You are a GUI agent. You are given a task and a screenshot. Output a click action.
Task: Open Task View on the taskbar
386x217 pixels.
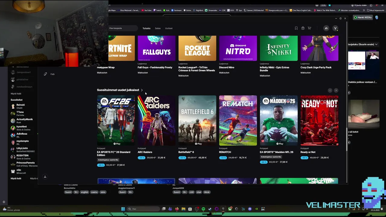coord(163,209)
